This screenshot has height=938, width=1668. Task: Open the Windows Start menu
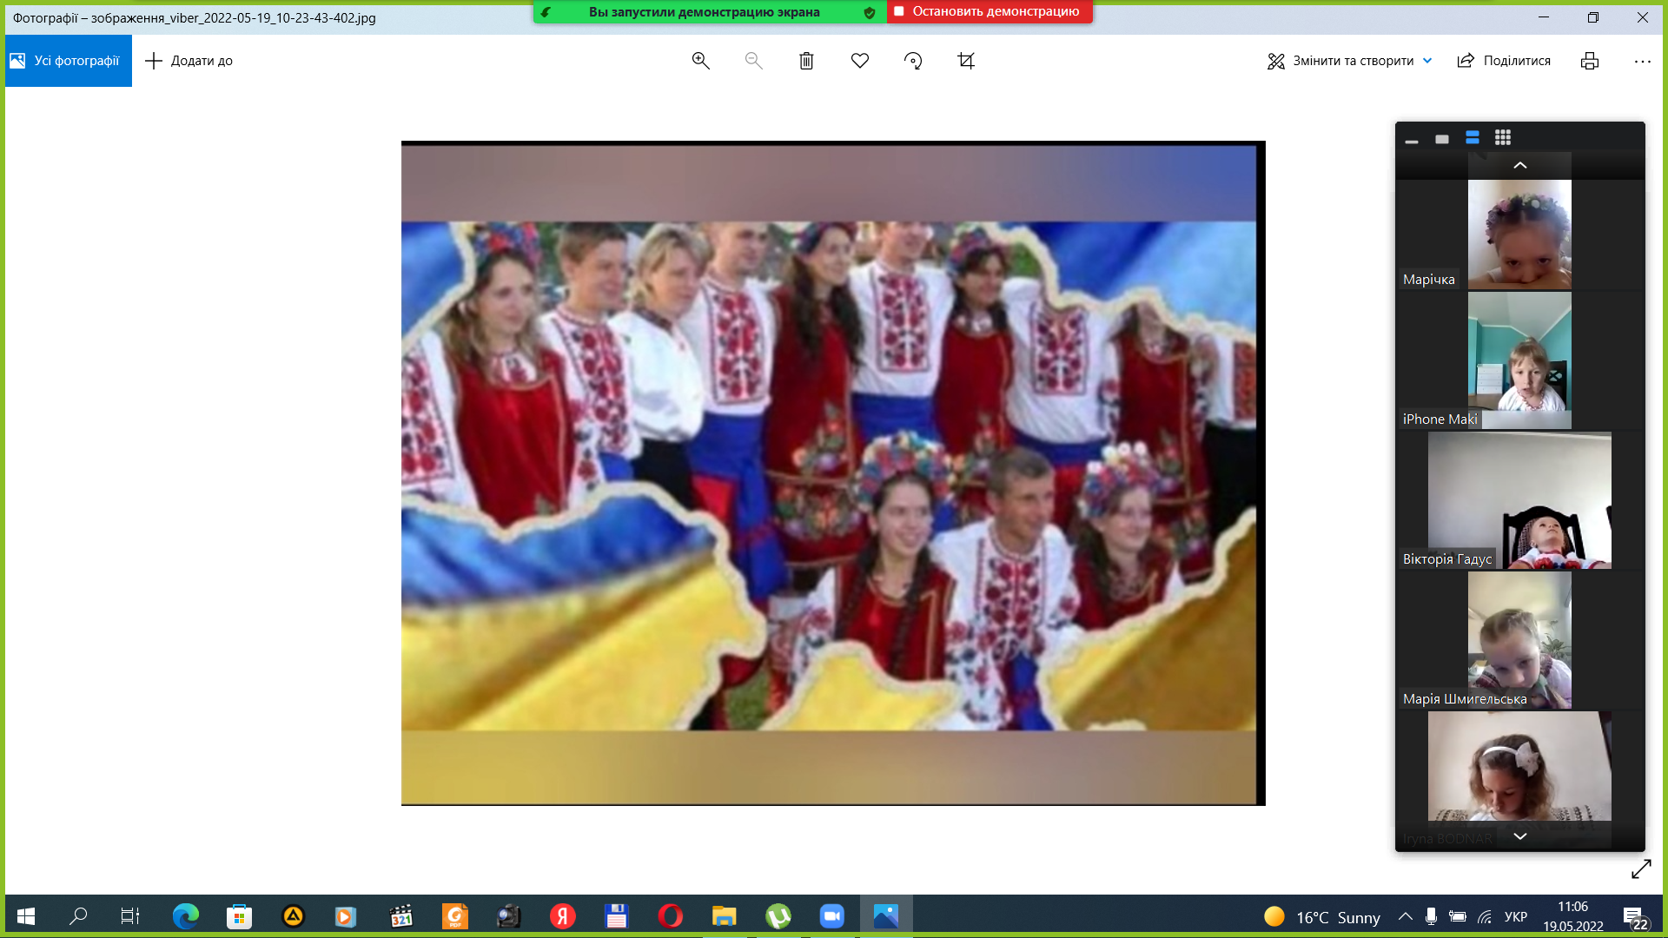point(26,915)
